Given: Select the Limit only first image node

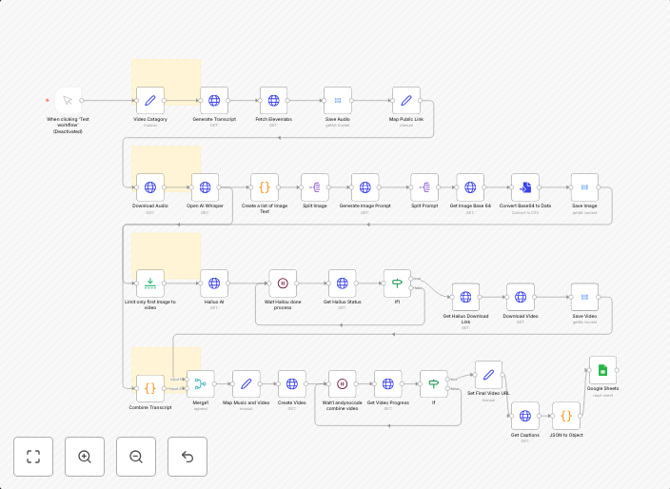Looking at the screenshot, I should [150, 283].
